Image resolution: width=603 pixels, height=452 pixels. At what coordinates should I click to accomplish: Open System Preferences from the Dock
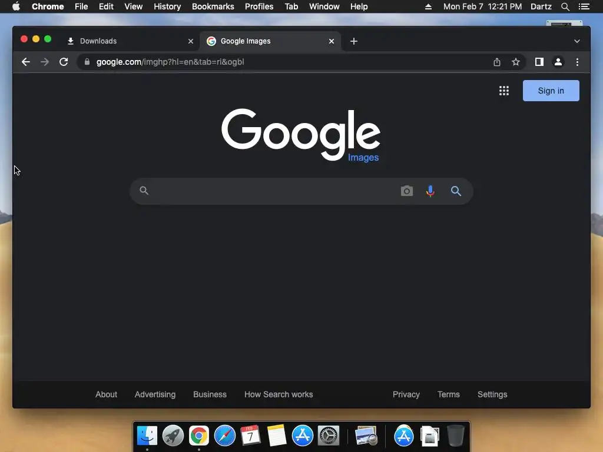point(329,436)
